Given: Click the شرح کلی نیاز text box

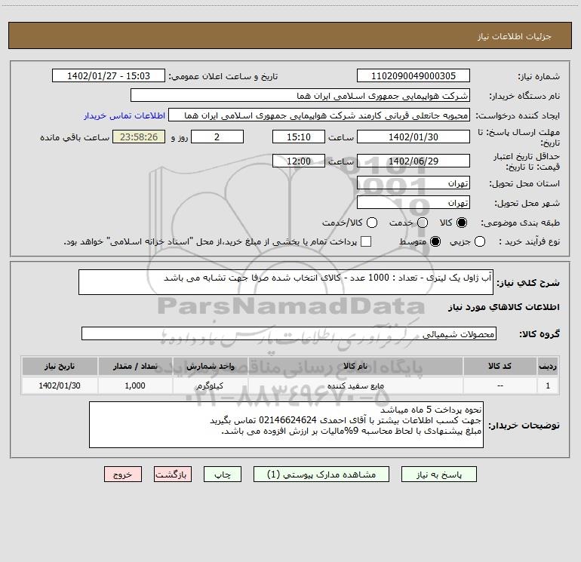Looking at the screenshot, I should coord(286,282).
